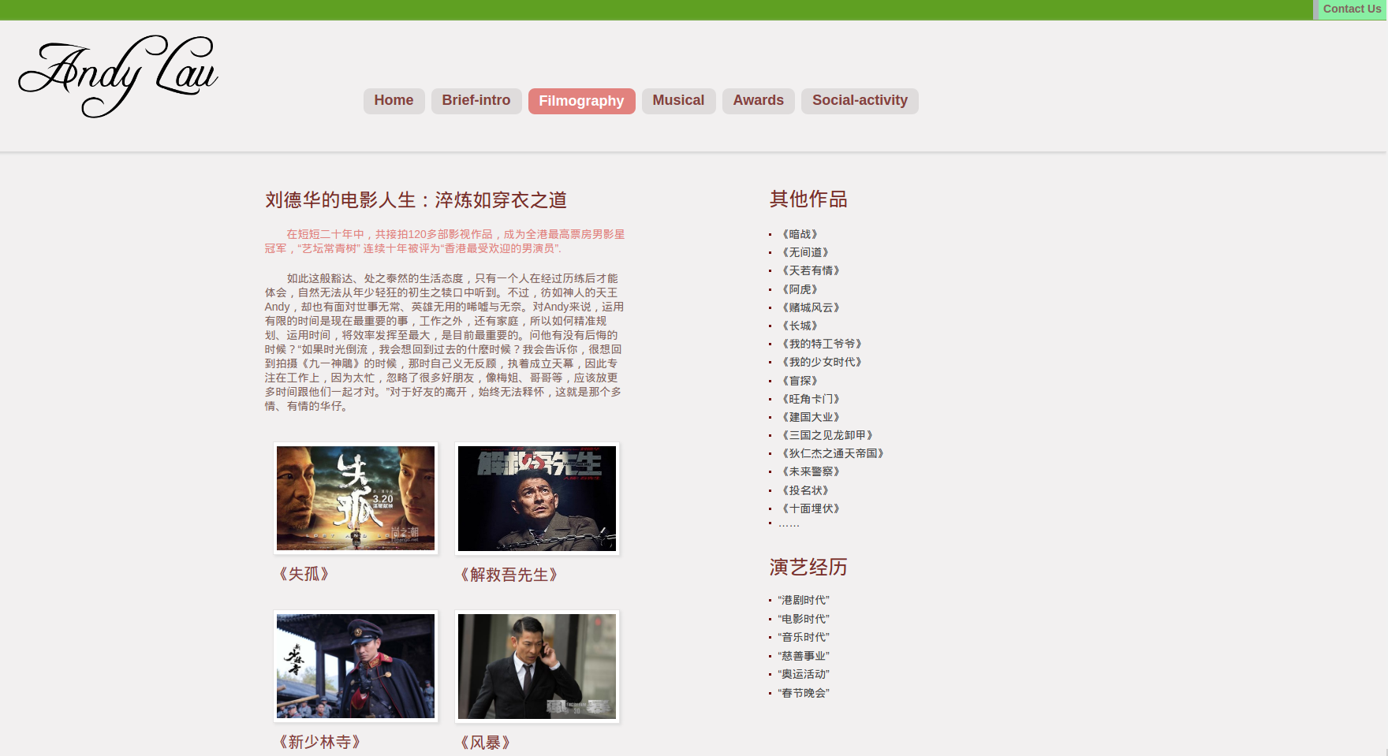Select 《未来警察》 in the list
This screenshot has width=1388, height=756.
[812, 471]
